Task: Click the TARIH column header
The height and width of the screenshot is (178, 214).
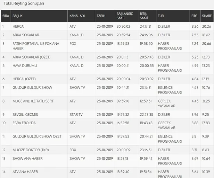Action: (x=101, y=16)
